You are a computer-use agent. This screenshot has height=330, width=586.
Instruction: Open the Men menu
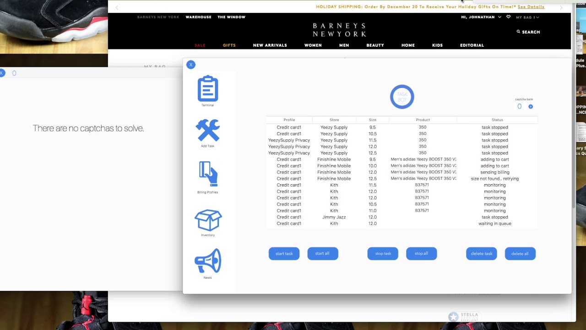click(344, 45)
